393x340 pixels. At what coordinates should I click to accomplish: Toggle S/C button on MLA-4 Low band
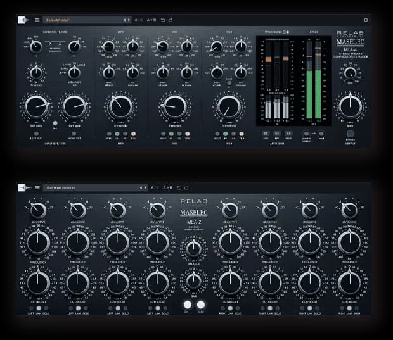(x=125, y=134)
